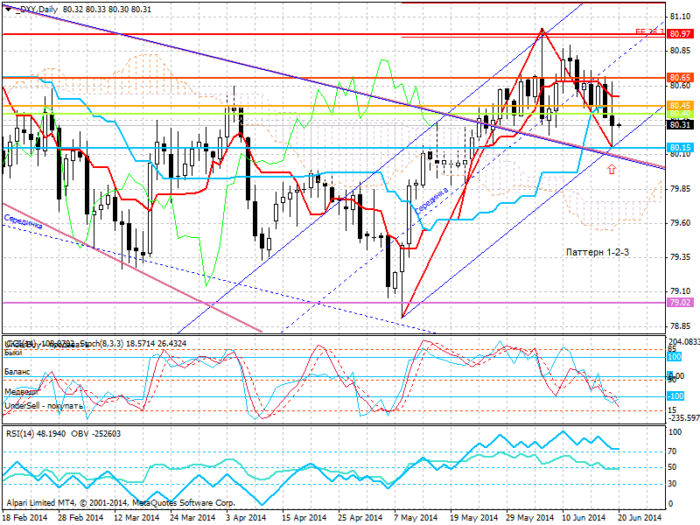The image size is (700, 525).
Task: Click the 'Баланс' level label in oscillator panel
Action: coord(17,371)
